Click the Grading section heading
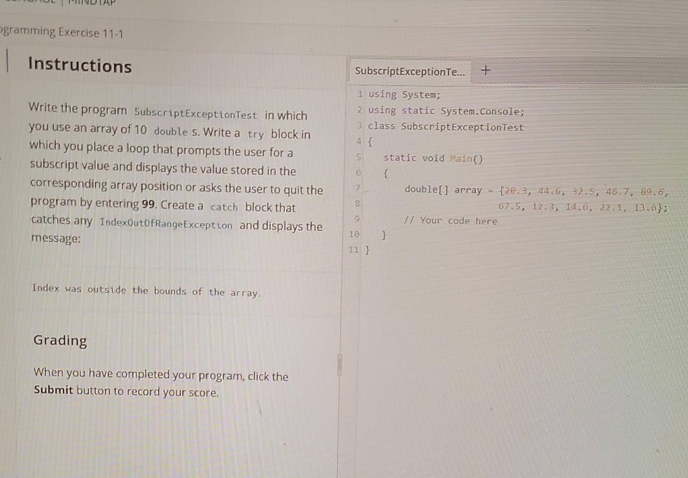688x478 pixels. 60,341
